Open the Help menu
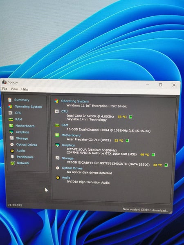Image resolution: width=184 pixels, height=245 pixels. click(x=25, y=89)
